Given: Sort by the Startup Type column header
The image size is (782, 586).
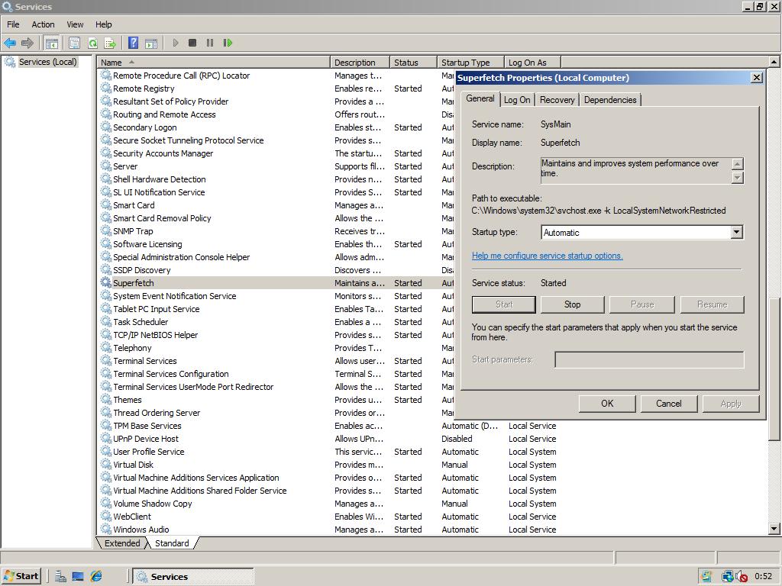Looking at the screenshot, I should point(470,63).
